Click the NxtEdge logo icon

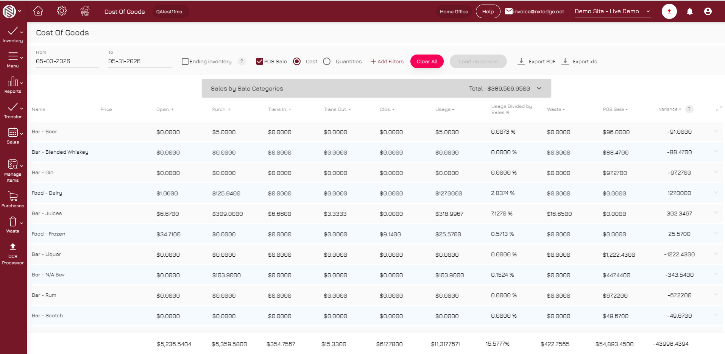click(x=9, y=11)
